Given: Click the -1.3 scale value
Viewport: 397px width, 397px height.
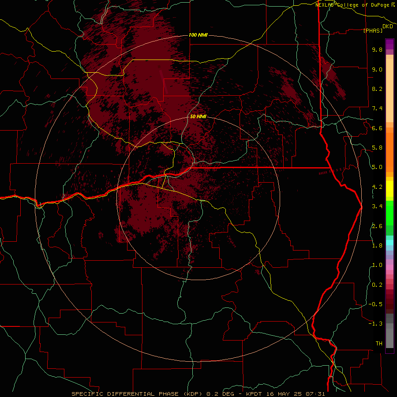Looking at the screenshot, I should point(375,324).
